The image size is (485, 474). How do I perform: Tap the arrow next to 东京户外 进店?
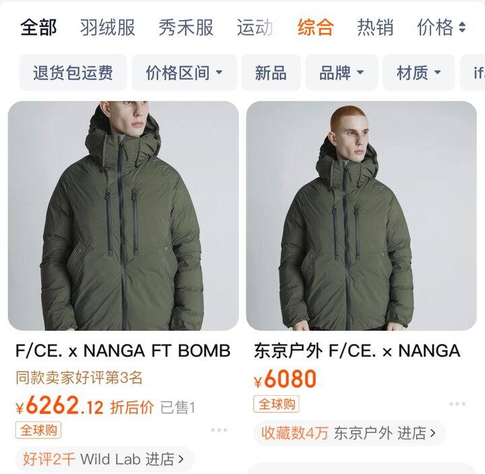pyautogui.click(x=433, y=433)
